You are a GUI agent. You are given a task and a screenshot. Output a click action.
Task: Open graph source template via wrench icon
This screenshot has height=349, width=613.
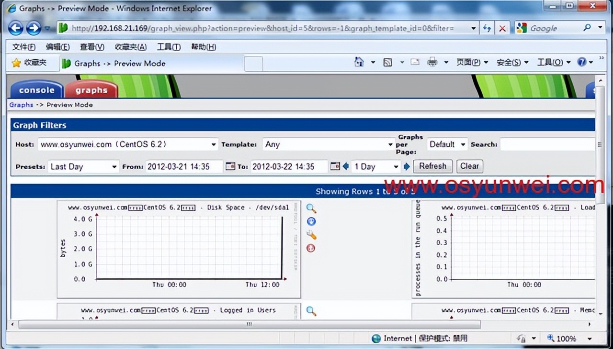(x=311, y=235)
